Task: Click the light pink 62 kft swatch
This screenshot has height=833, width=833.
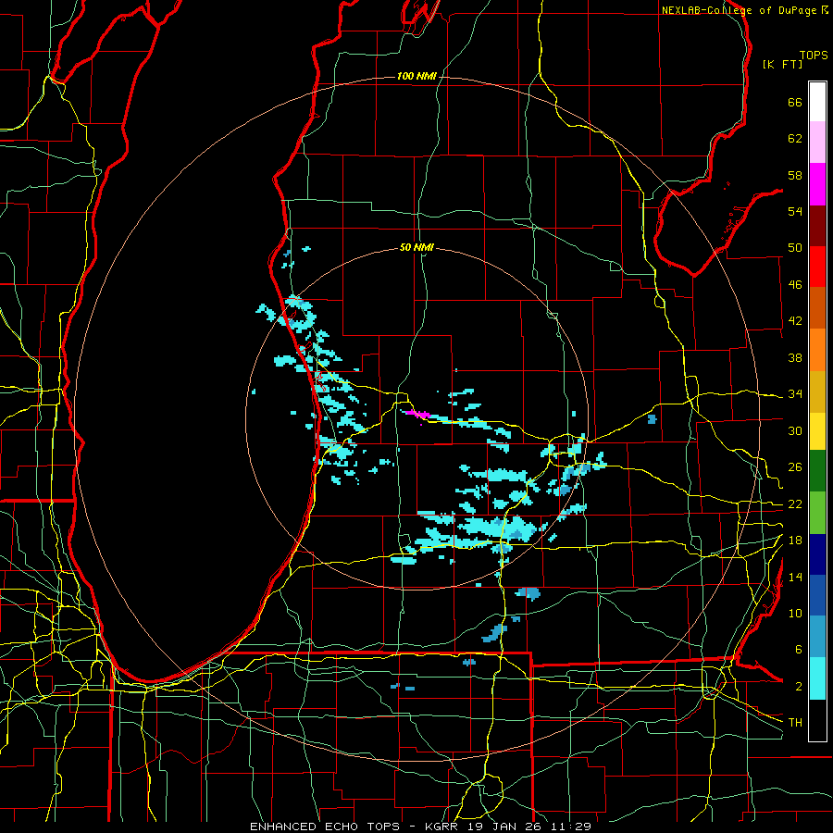Action: 817,142
